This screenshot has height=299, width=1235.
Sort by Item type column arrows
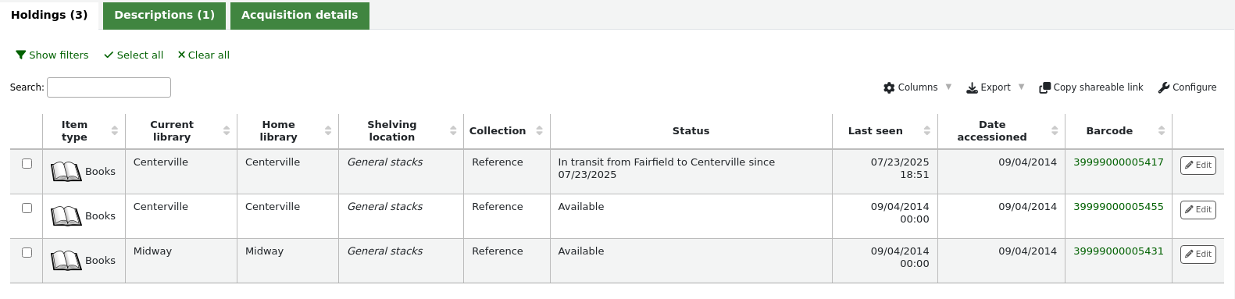pyautogui.click(x=115, y=130)
